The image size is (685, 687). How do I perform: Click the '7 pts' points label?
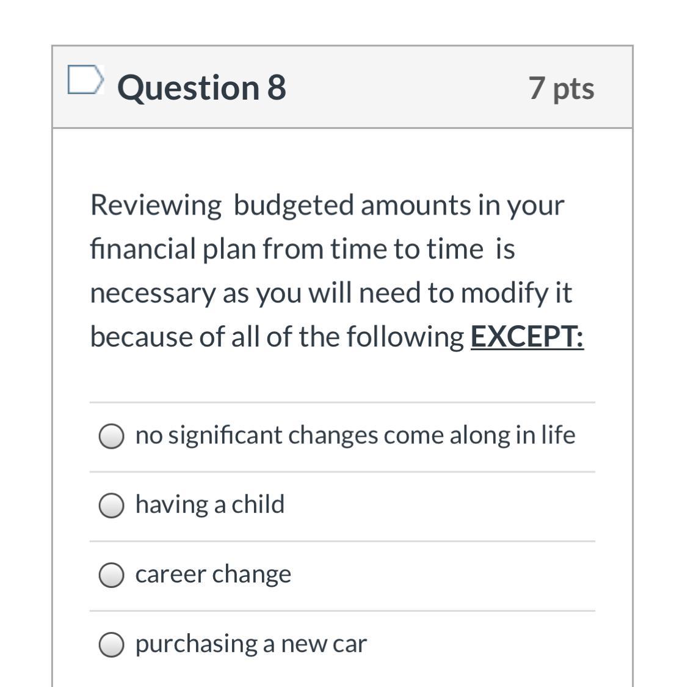tap(561, 87)
